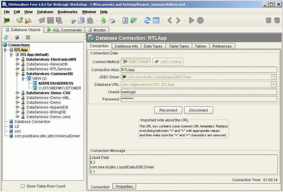
Task: Switch to the Monitor tab
Action: (97, 30)
